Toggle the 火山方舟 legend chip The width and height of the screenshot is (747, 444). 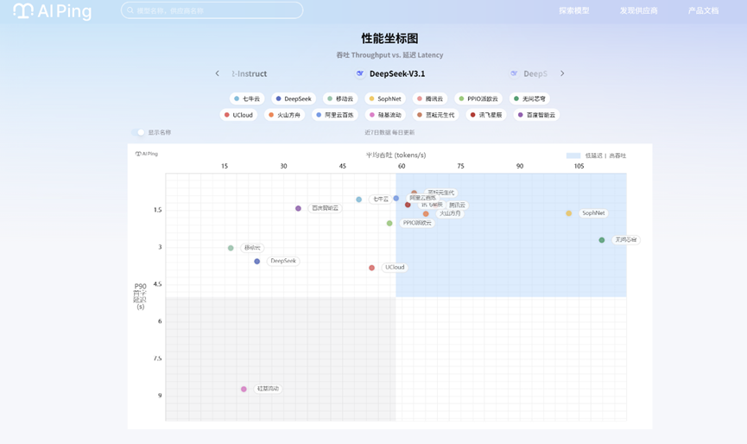(284, 115)
